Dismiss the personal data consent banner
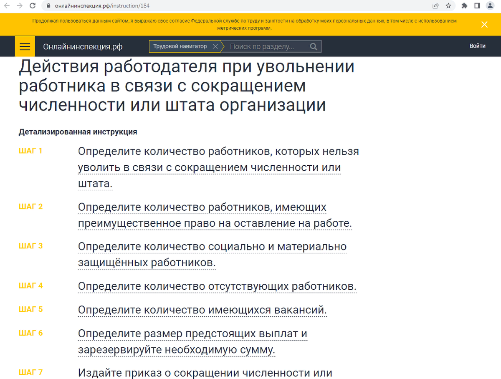This screenshot has height=379, width=501. [x=484, y=24]
